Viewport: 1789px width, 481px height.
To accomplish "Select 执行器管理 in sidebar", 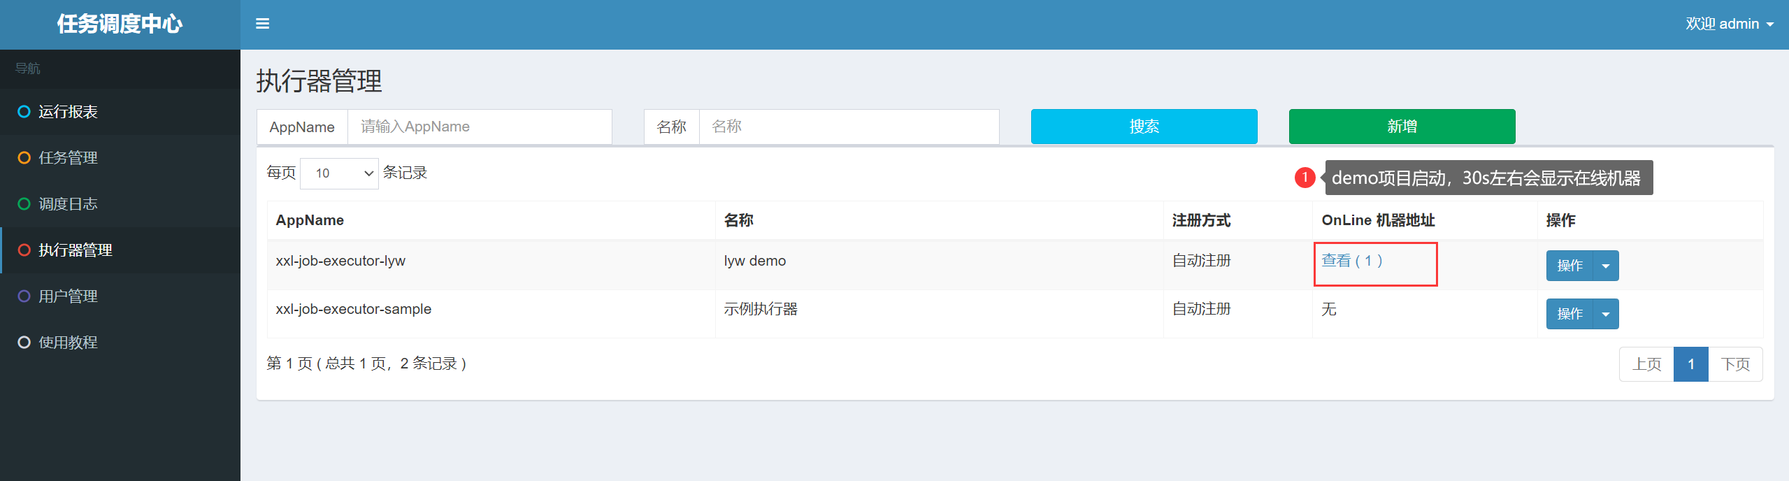I will point(120,250).
